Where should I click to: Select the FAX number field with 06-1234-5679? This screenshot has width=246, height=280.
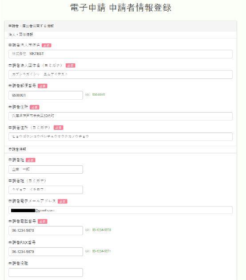(x=46, y=252)
